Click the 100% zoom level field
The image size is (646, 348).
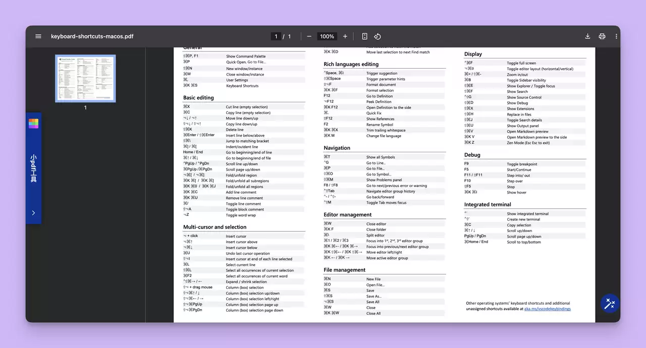[x=327, y=36]
